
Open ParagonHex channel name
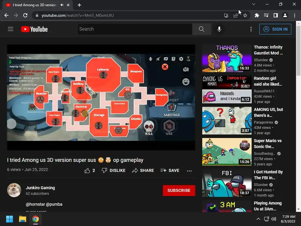[263, 122]
